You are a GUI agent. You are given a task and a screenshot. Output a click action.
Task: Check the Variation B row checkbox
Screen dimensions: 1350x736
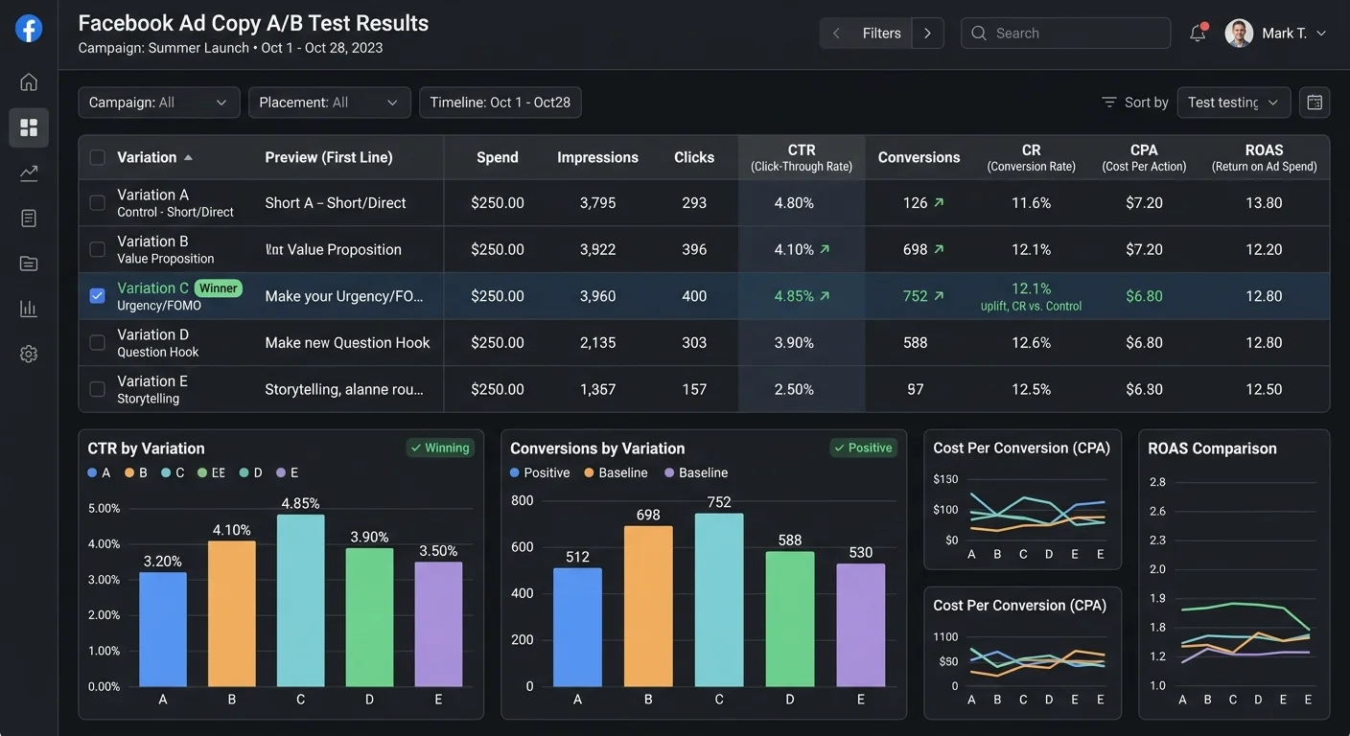[x=97, y=249]
